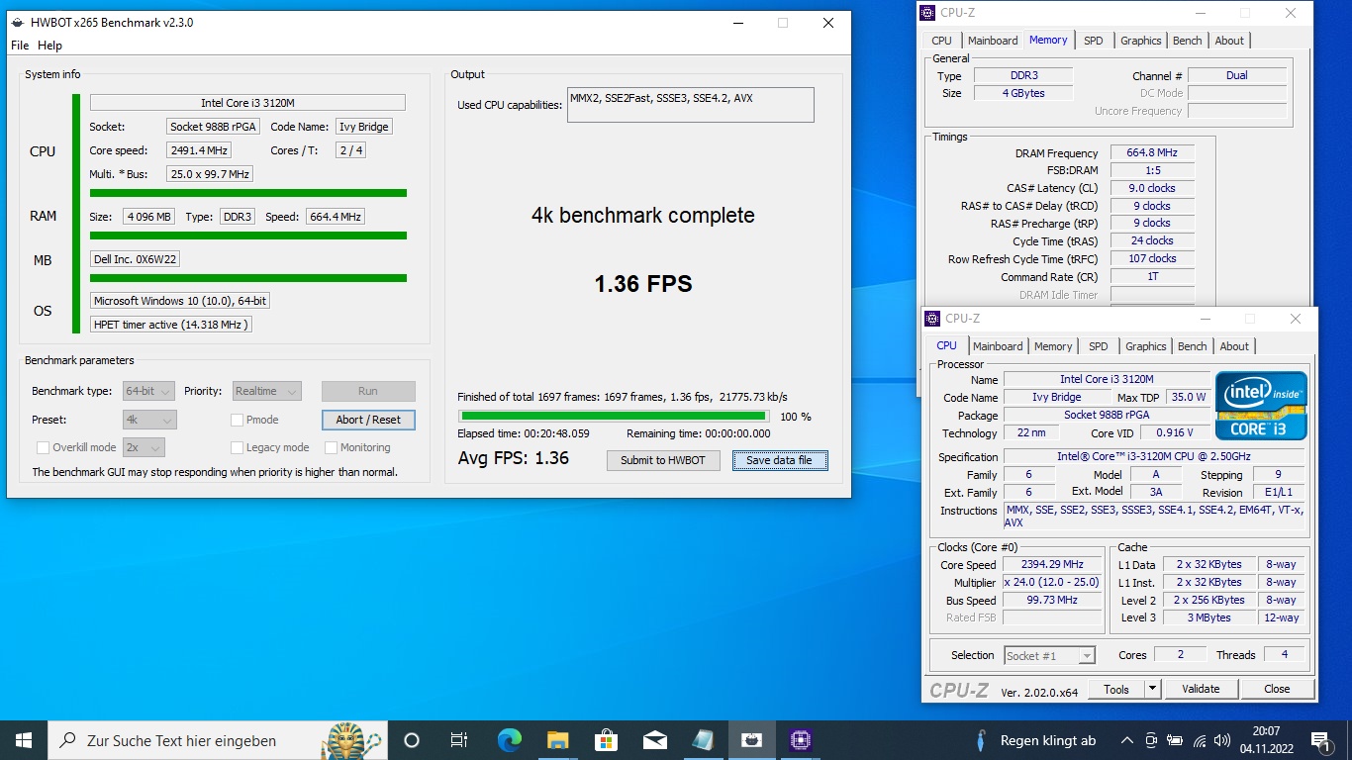This screenshot has width=1352, height=760.
Task: Click the HWBOT x265 taskbar icon
Action: [x=751, y=740]
